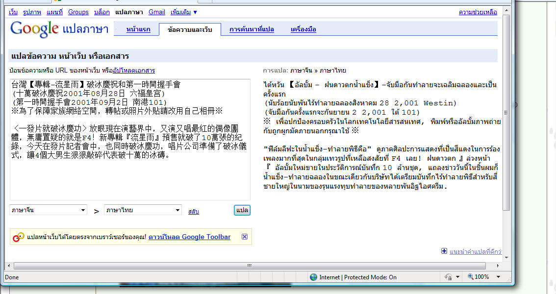Click the zoom magnifier icon showing 100%

(x=471, y=276)
